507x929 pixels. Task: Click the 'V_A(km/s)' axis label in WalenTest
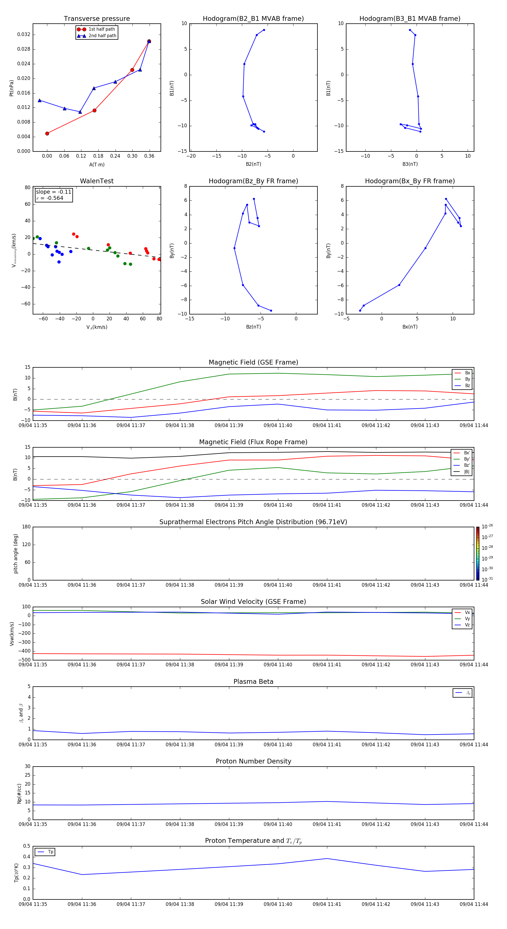tap(97, 327)
